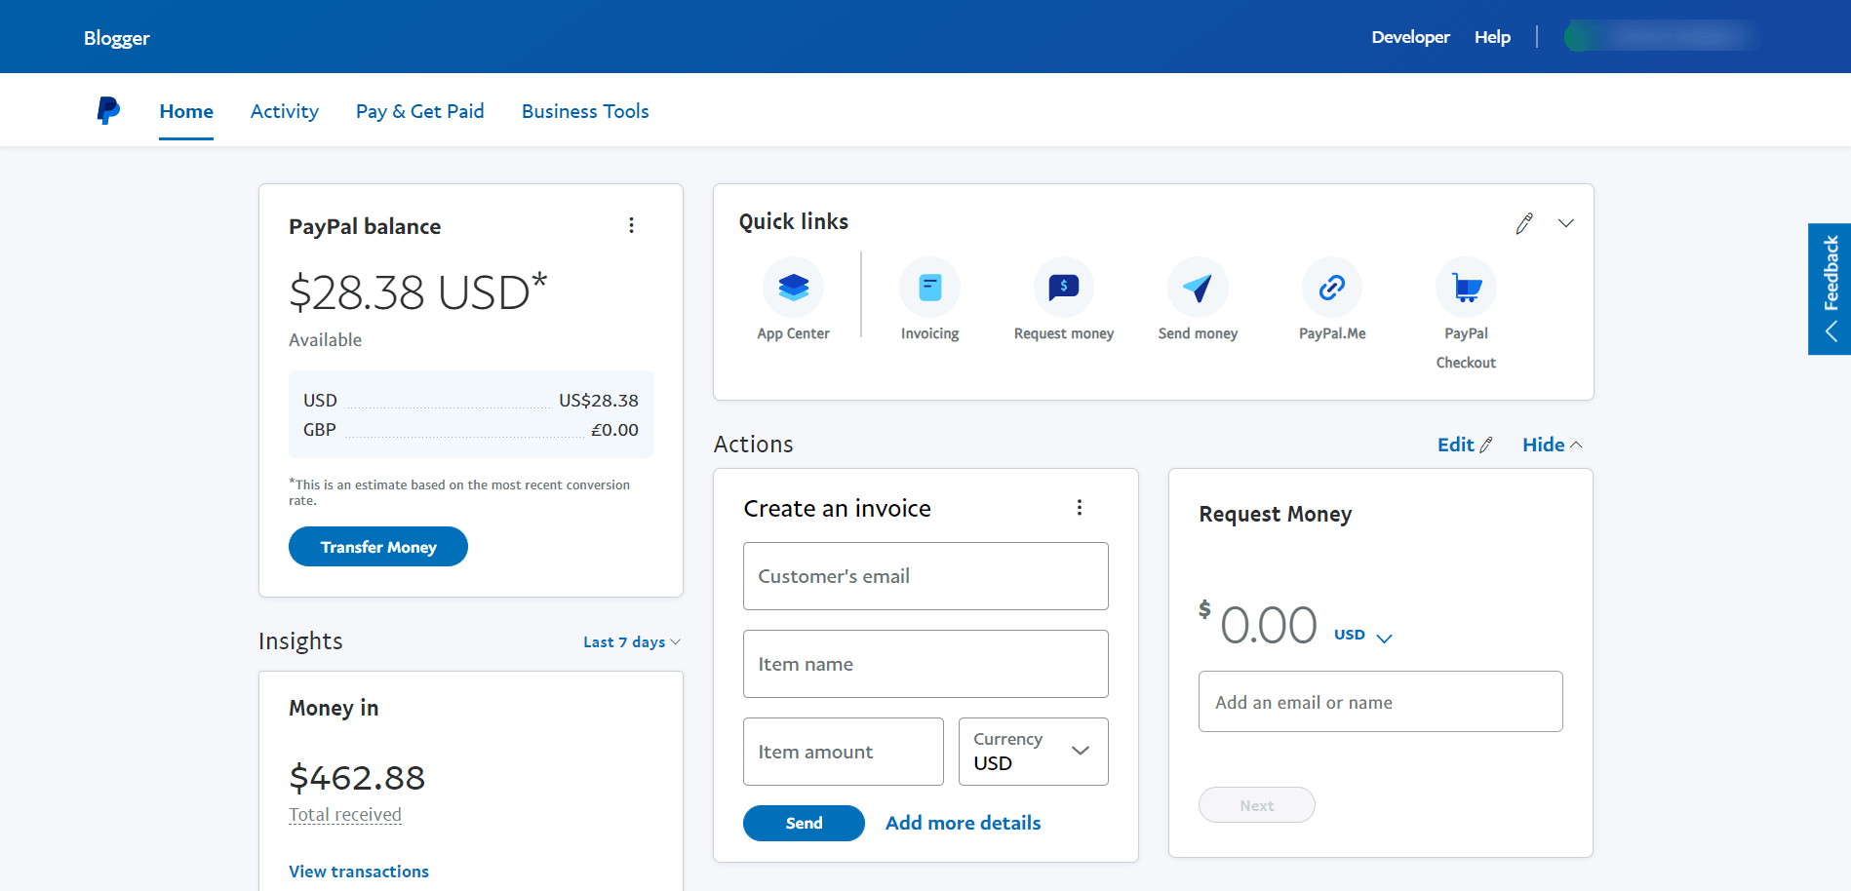Image resolution: width=1851 pixels, height=891 pixels.
Task: Focus the Item name field
Action: 925,664
